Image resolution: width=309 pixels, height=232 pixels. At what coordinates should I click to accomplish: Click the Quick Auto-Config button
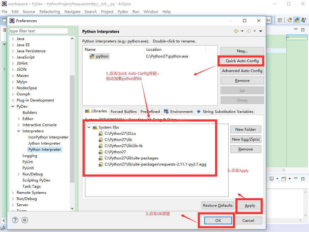[242, 61]
